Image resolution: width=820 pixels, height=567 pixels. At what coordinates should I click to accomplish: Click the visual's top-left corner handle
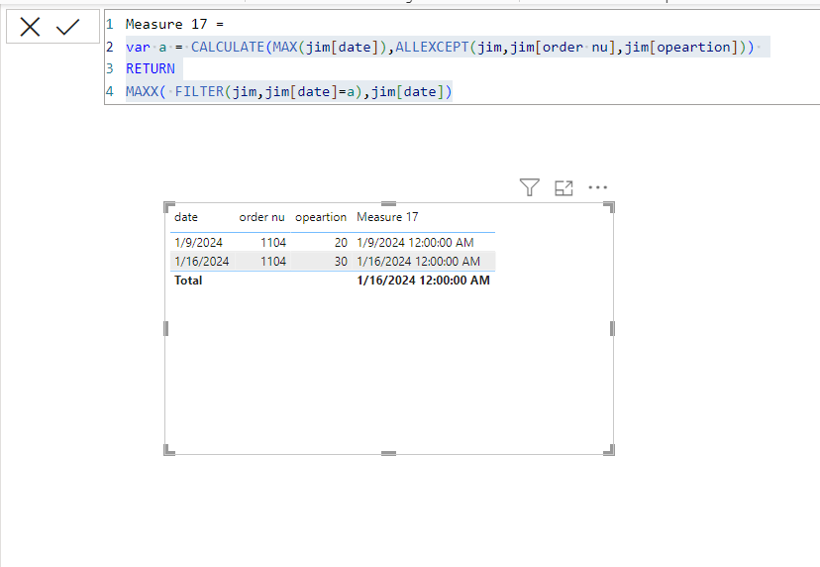[169, 206]
